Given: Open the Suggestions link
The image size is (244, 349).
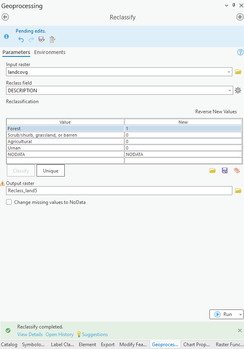Looking at the screenshot, I should 95,334.
